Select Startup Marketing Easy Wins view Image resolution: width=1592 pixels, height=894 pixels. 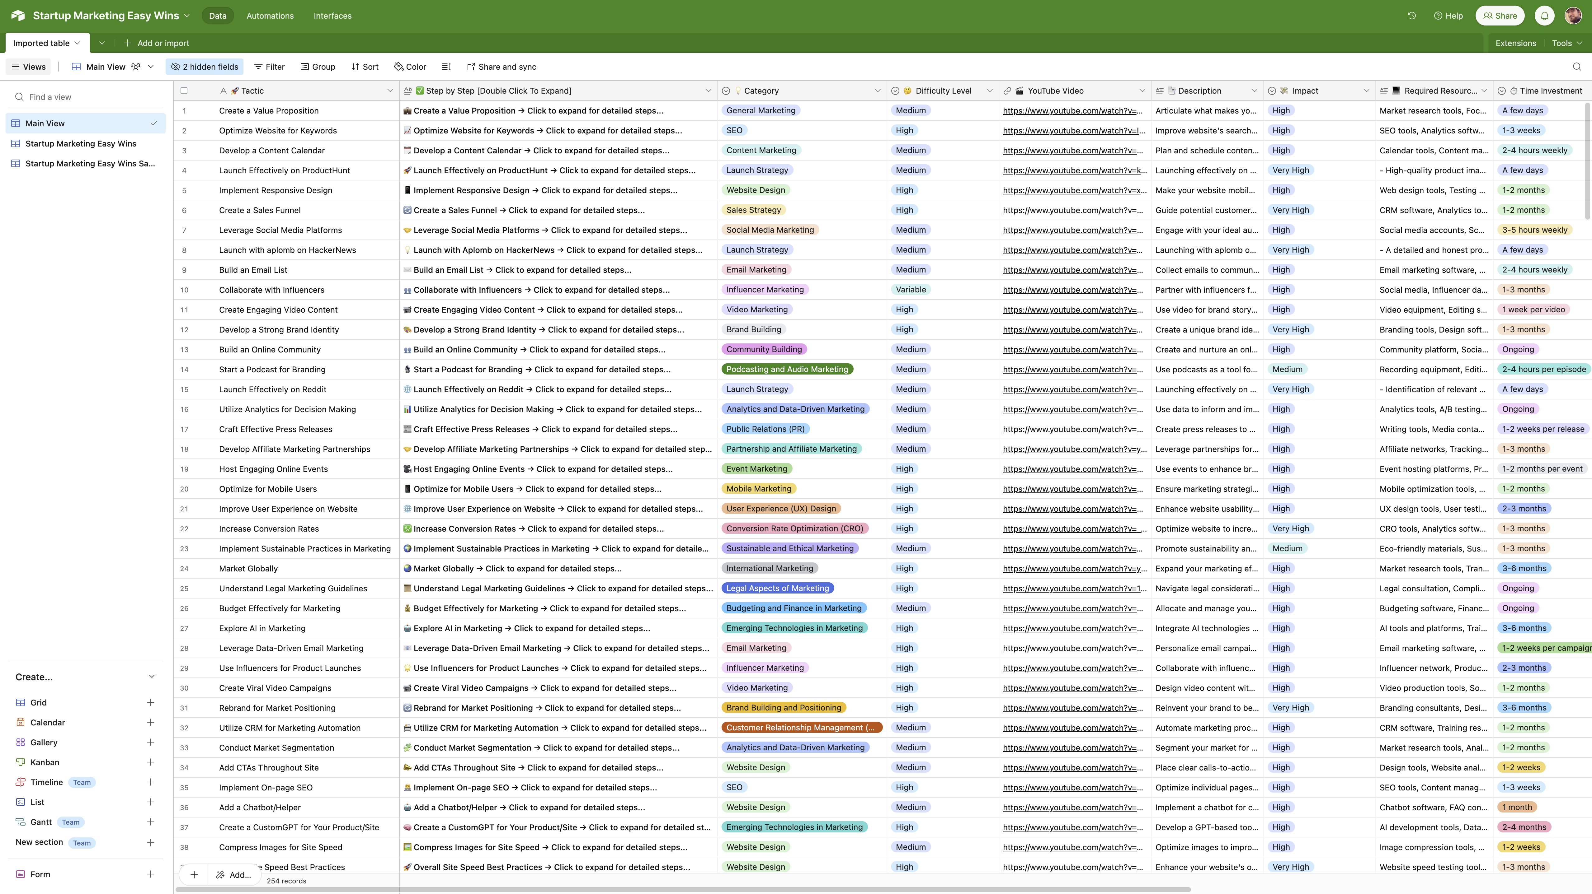pyautogui.click(x=86, y=143)
